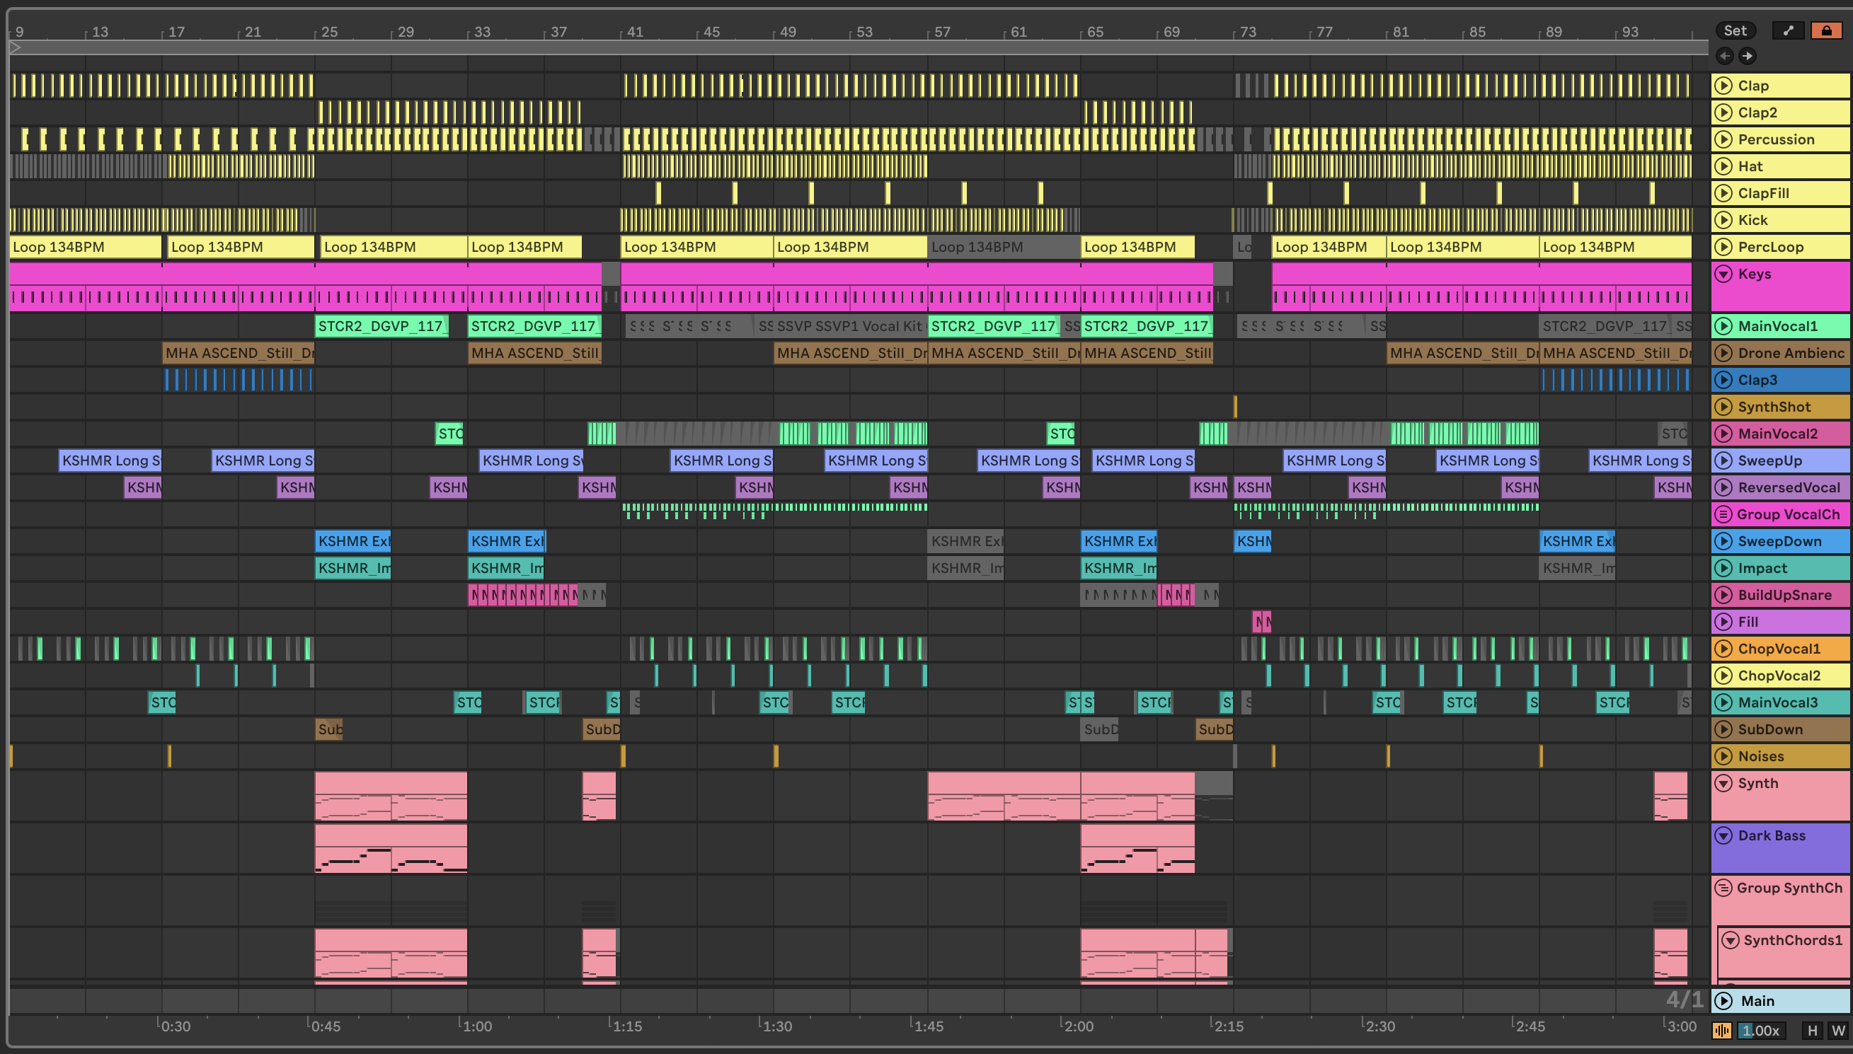Click the Group SynthCh group icon
This screenshot has width=1853, height=1054.
point(1723,888)
